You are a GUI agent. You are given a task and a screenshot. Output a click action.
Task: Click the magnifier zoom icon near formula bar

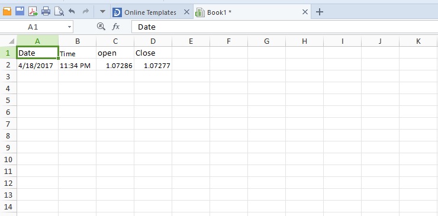click(x=101, y=27)
